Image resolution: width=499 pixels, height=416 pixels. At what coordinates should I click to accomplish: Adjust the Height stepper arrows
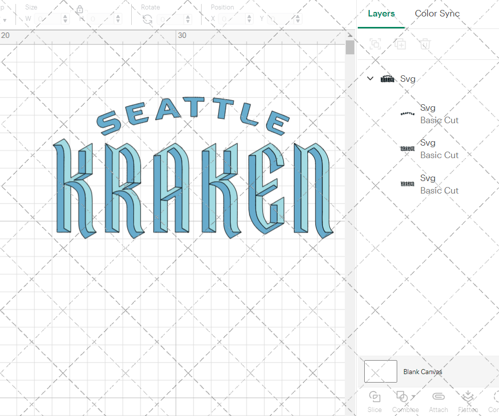pos(118,19)
